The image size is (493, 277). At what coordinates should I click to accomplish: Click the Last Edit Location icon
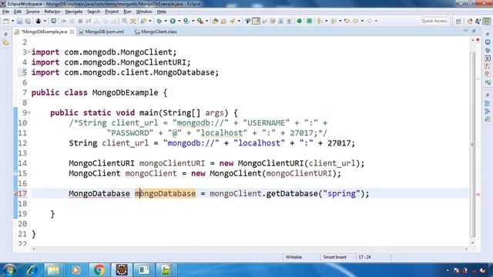pos(347,21)
